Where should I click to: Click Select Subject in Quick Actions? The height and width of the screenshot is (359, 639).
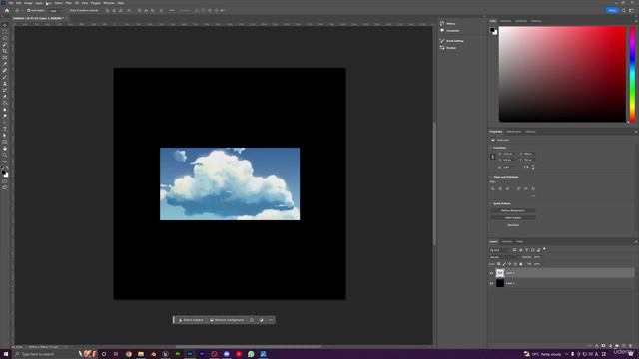(x=513, y=218)
